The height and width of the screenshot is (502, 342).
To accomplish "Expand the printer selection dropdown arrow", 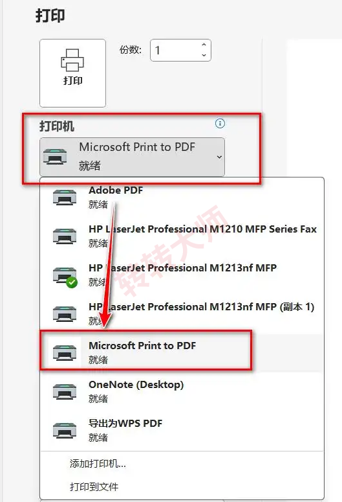I will 219,157.
